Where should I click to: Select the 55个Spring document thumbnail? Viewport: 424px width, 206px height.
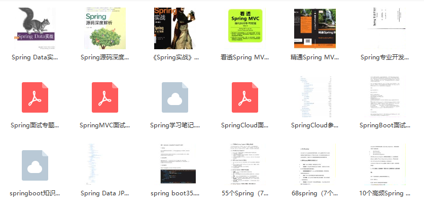pyautogui.click(x=245, y=164)
